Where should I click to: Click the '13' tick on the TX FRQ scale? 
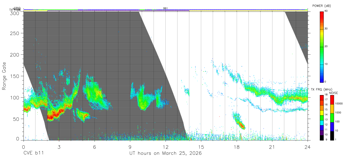pos(326,119)
